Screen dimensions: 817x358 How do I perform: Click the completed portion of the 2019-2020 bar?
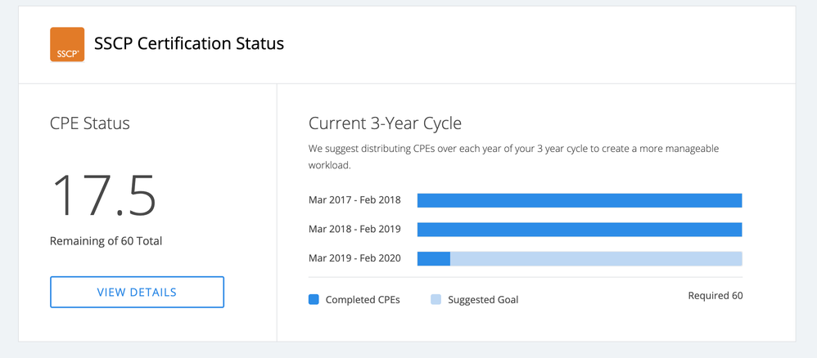(x=434, y=259)
